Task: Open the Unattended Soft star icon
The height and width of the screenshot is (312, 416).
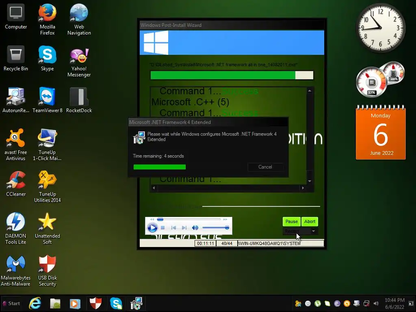Action: [47, 229]
